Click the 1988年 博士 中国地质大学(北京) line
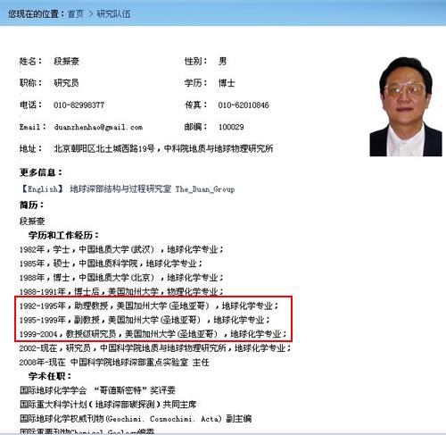Image resolution: width=446 pixels, height=435 pixels. tap(121, 278)
